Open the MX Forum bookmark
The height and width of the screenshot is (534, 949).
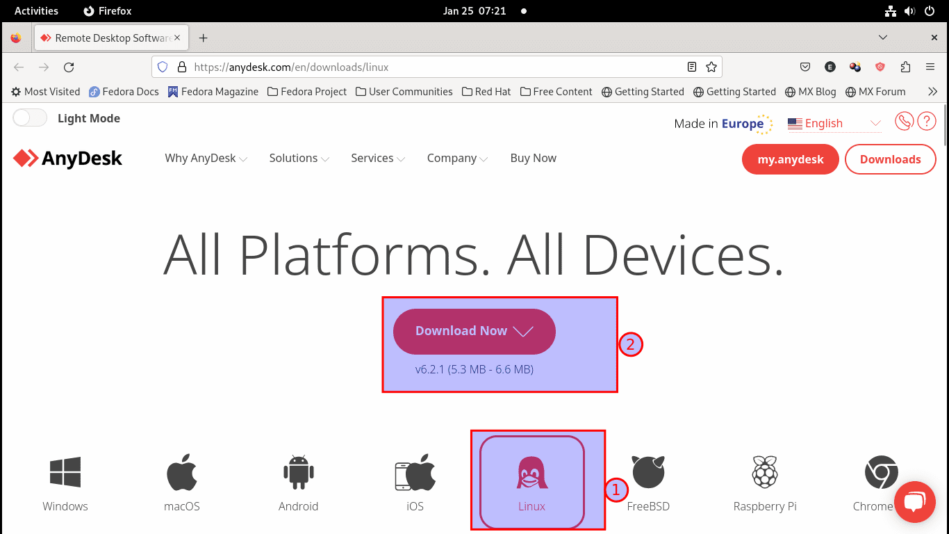coord(875,92)
